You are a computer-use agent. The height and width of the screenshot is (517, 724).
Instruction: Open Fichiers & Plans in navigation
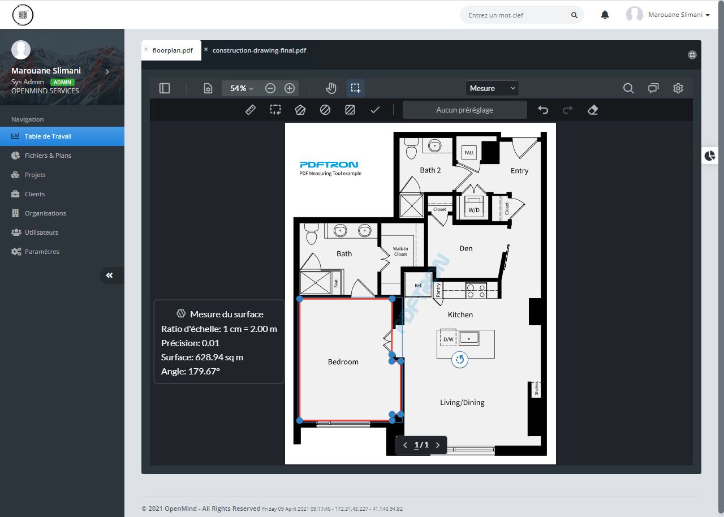48,156
